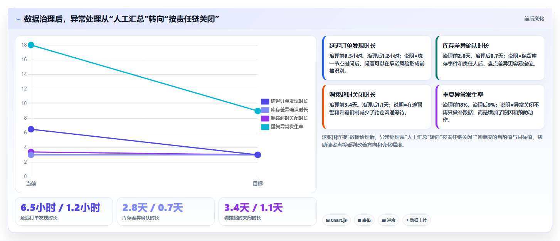
Task: Click the paragraph starting 这张图连接
Action: pos(432,141)
